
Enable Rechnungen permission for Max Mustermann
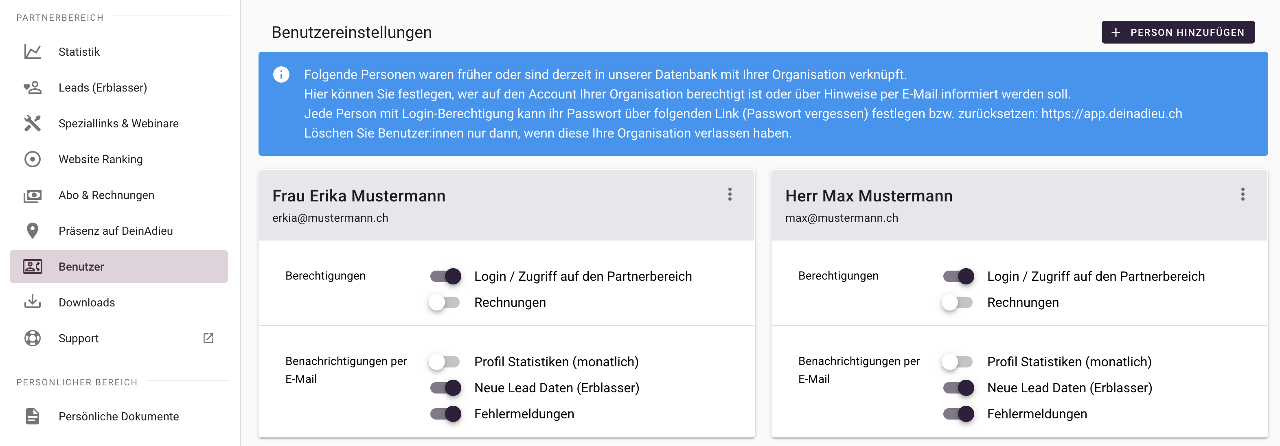[957, 302]
